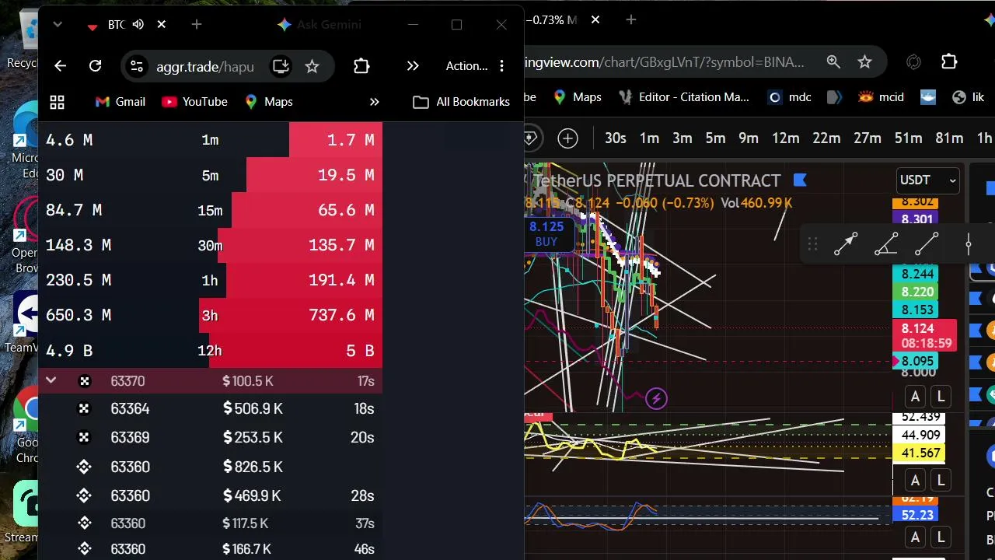
Task: Bookmark the aggr.trade page with star
Action: [312, 66]
